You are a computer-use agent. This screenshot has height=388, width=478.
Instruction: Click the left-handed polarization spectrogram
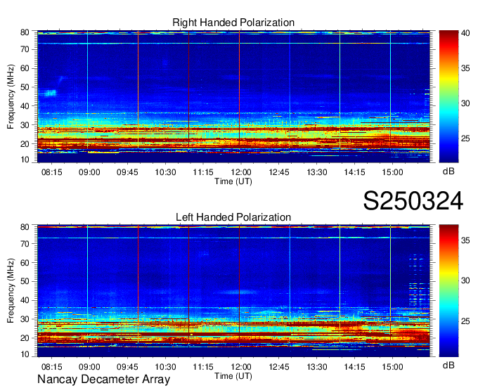[233, 291]
